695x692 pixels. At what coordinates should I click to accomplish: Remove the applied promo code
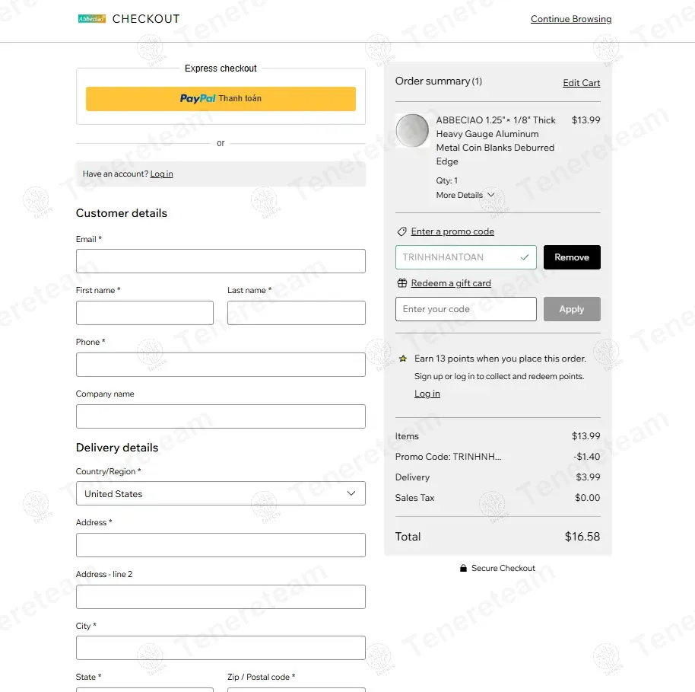(x=572, y=257)
